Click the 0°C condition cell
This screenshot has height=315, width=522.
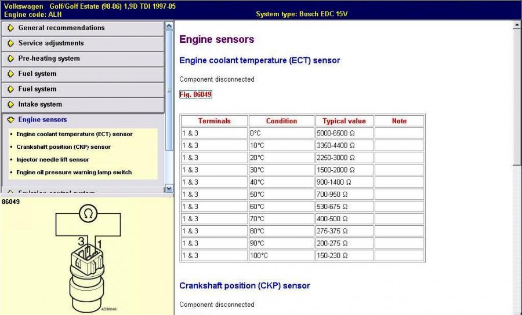click(281, 133)
